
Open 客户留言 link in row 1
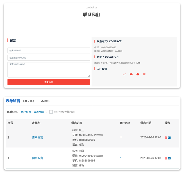coord(37,158)
